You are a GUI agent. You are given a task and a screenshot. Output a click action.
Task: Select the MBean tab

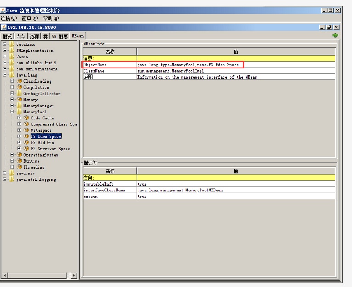coord(78,36)
